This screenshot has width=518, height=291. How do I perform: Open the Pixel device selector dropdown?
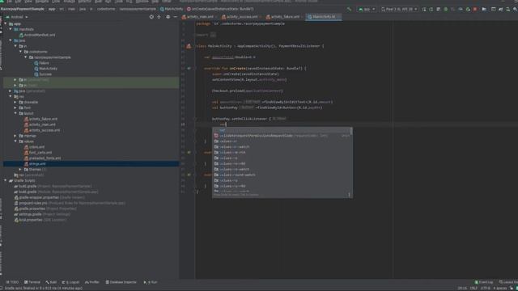tap(399, 9)
